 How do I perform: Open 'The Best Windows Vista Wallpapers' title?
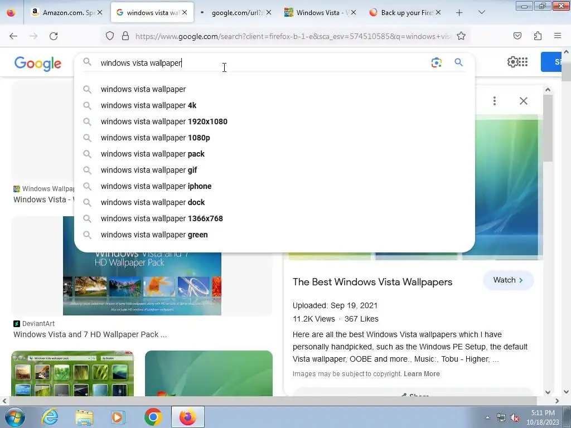[x=372, y=282]
